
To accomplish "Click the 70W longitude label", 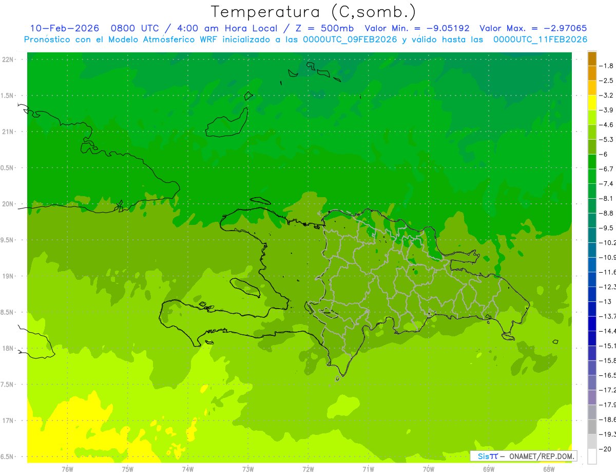I will point(429,469).
